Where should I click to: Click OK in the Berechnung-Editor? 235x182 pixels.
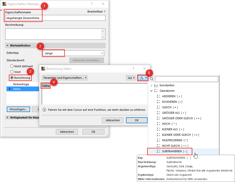[x=137, y=120]
